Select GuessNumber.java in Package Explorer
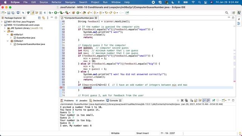The image size is (242, 136). click(26, 38)
